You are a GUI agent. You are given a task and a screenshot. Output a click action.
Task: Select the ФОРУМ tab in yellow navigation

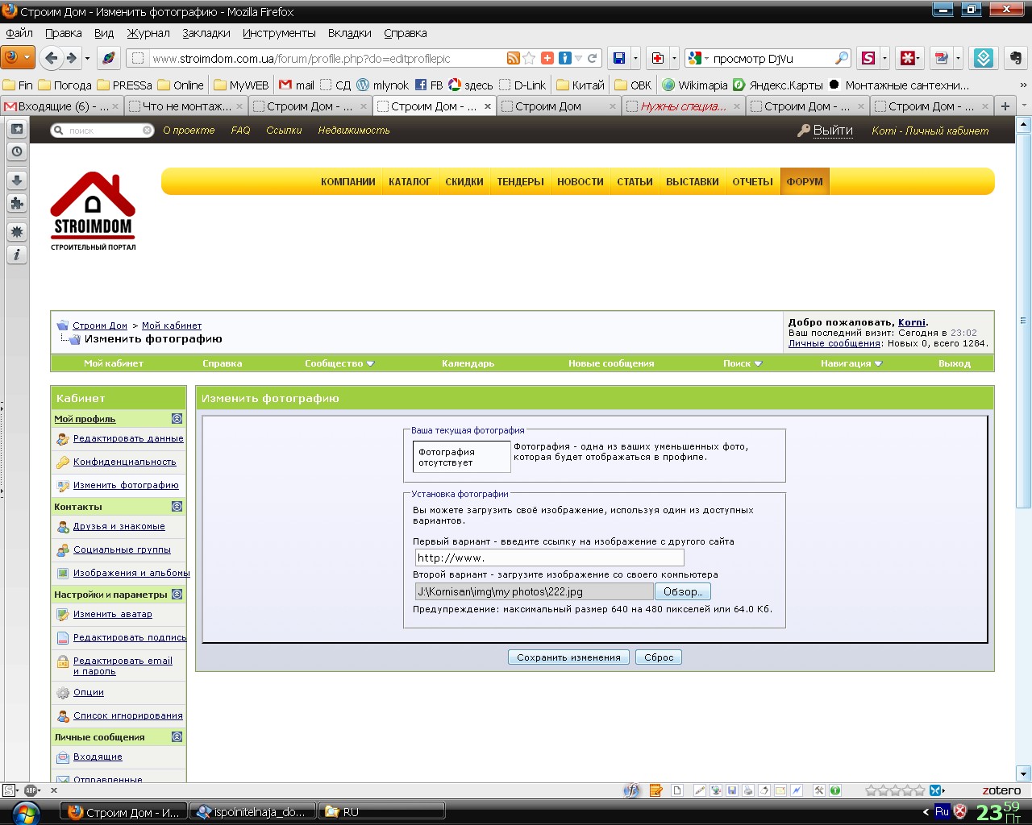coord(805,181)
